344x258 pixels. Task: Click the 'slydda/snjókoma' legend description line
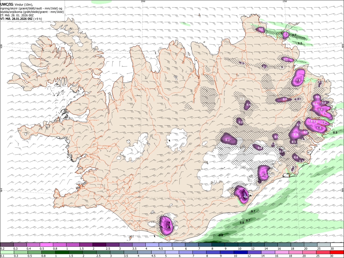pyautogui.click(x=32, y=12)
